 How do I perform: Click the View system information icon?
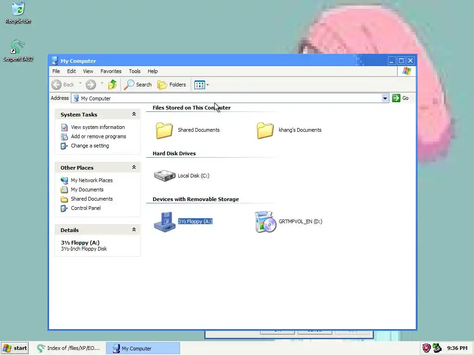click(64, 128)
